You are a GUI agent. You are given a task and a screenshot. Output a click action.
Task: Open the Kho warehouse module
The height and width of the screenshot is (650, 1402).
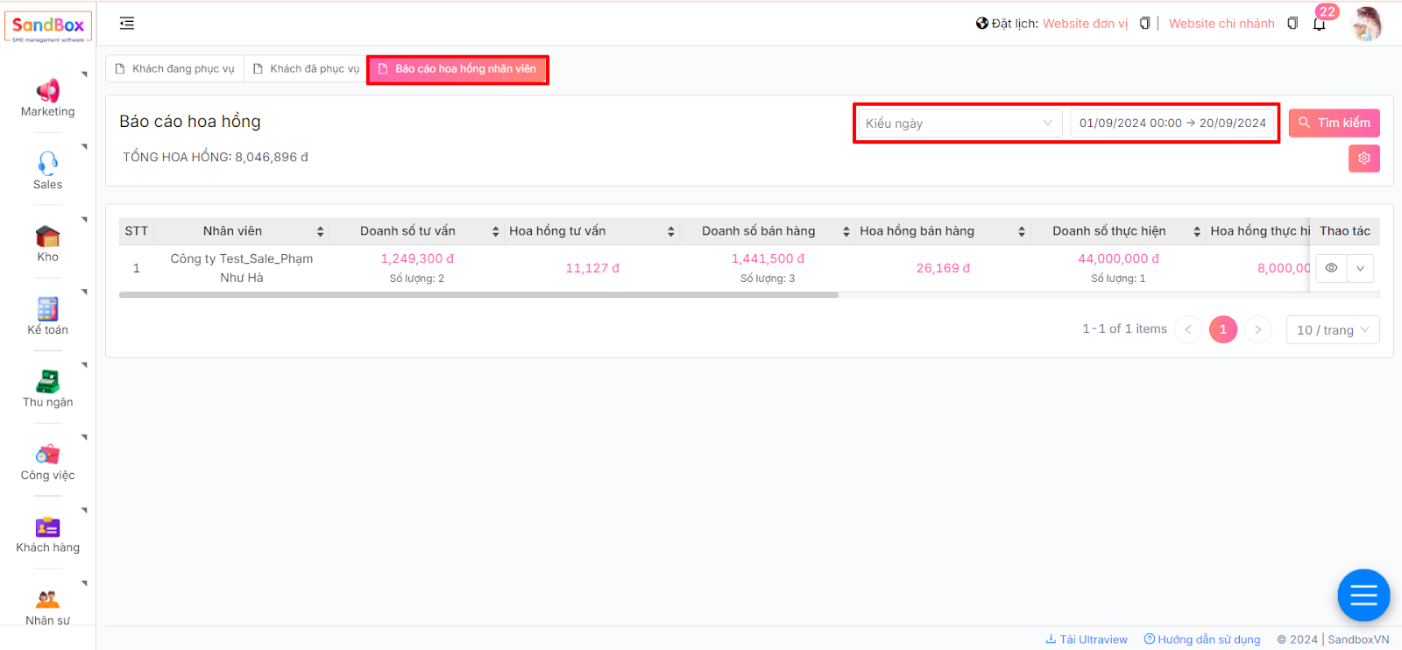tap(47, 237)
